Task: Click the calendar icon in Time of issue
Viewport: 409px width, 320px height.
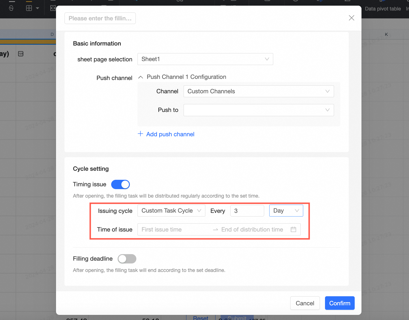Action: (293, 230)
